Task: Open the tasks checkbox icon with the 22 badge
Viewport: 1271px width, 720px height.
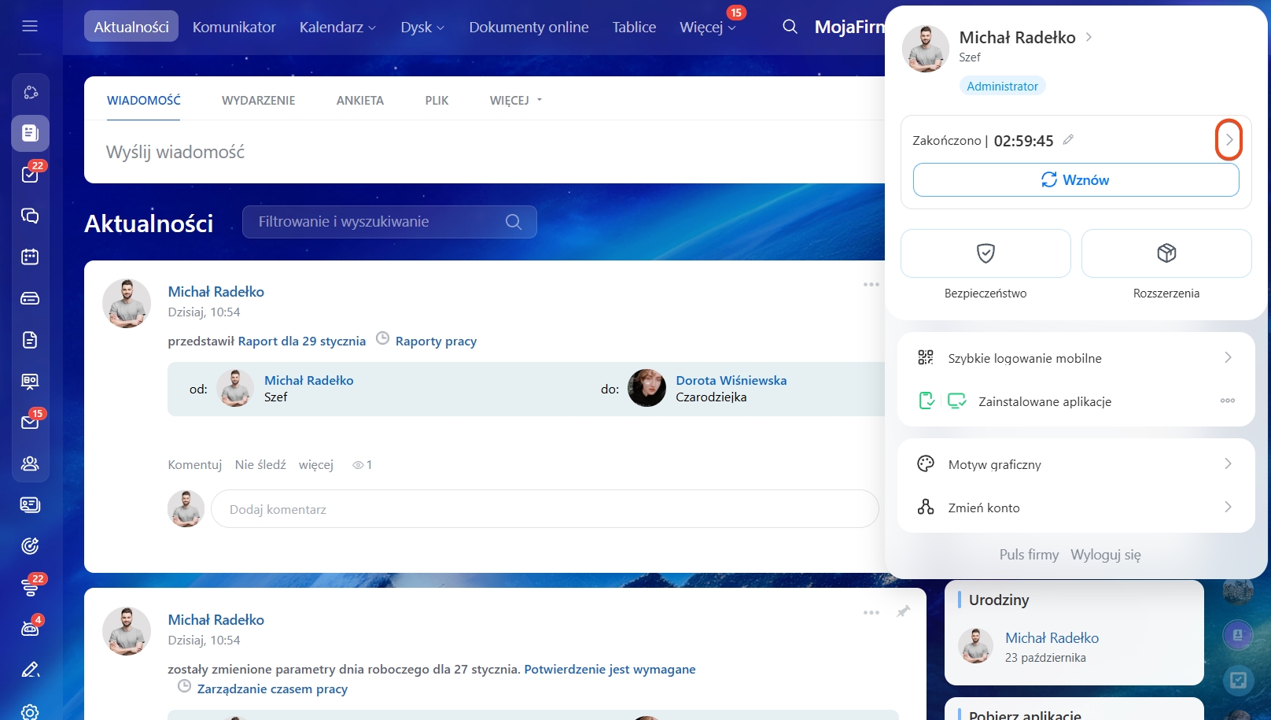Action: coord(30,174)
